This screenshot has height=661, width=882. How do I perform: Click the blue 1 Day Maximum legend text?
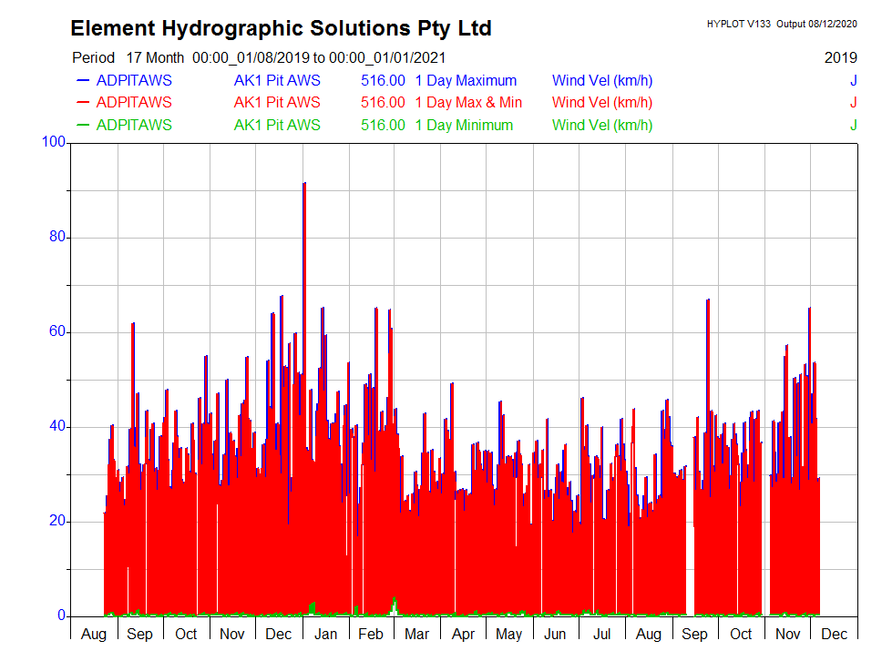pyautogui.click(x=466, y=80)
